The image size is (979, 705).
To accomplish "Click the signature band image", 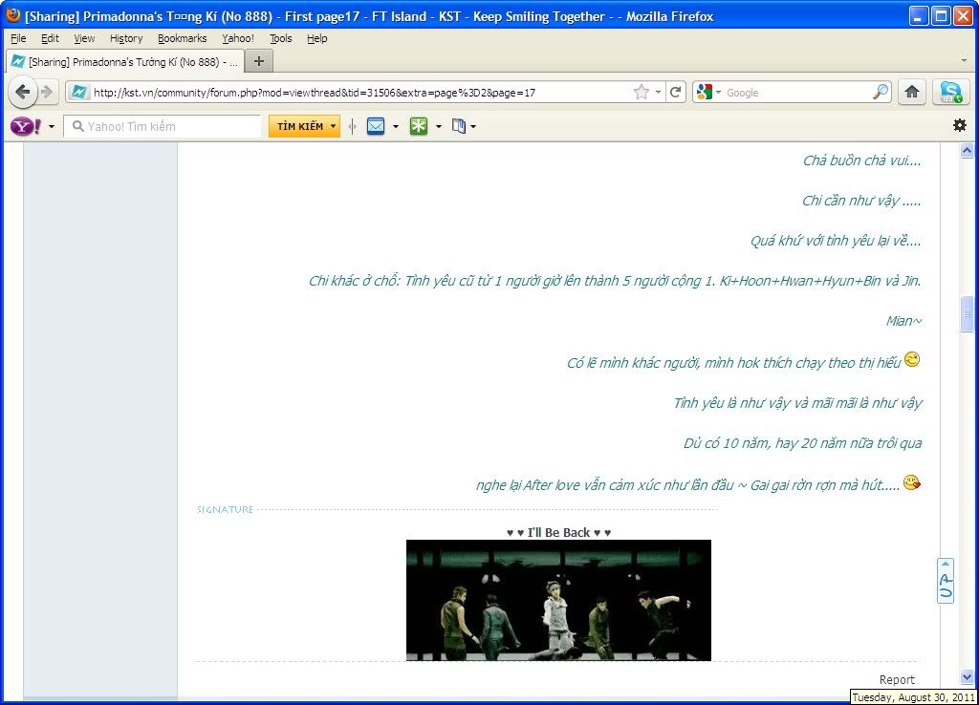I will 558,600.
